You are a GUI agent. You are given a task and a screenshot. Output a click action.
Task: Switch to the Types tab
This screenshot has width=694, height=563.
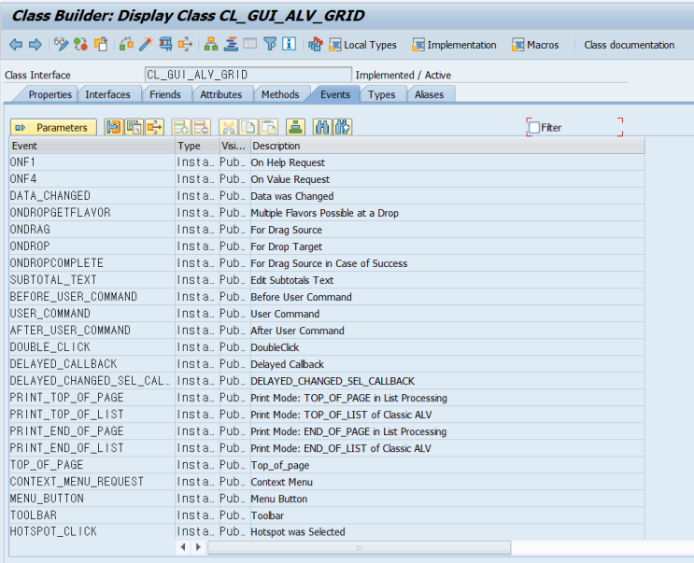[x=381, y=94]
